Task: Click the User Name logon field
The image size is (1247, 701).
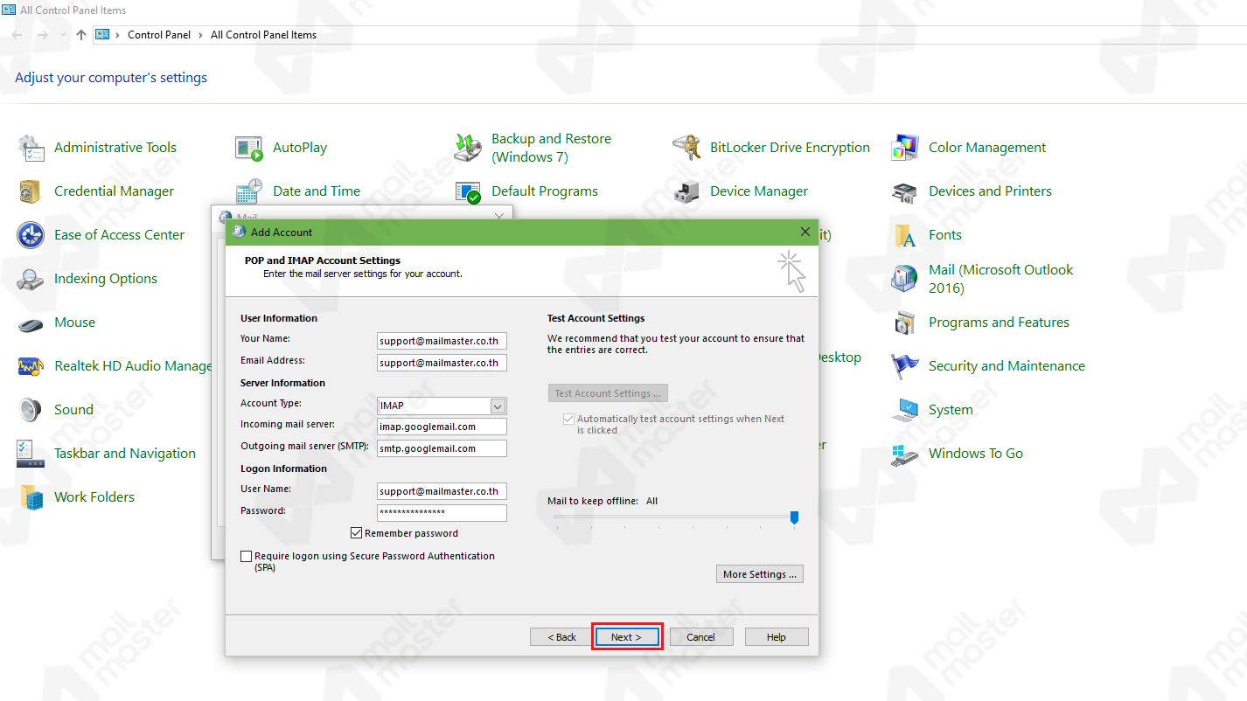Action: coord(442,491)
